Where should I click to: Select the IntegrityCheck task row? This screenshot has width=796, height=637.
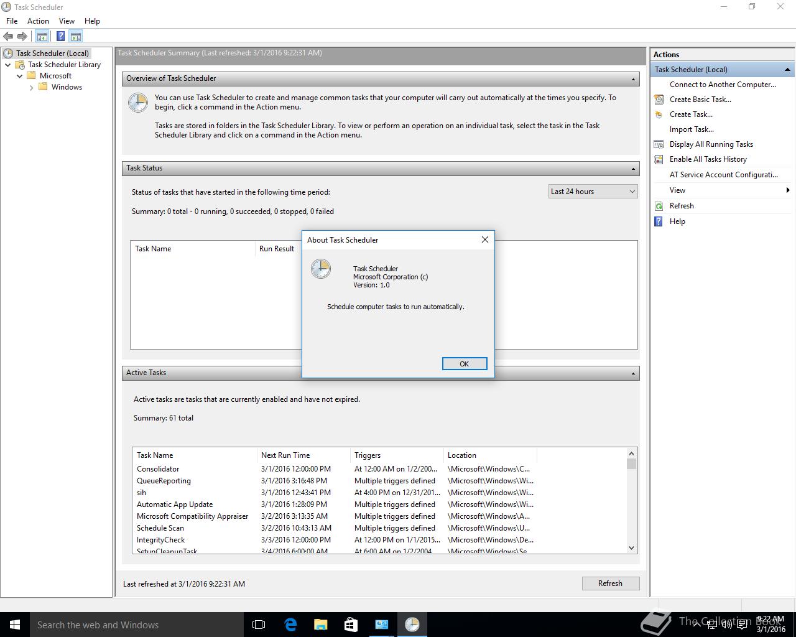pyautogui.click(x=335, y=540)
